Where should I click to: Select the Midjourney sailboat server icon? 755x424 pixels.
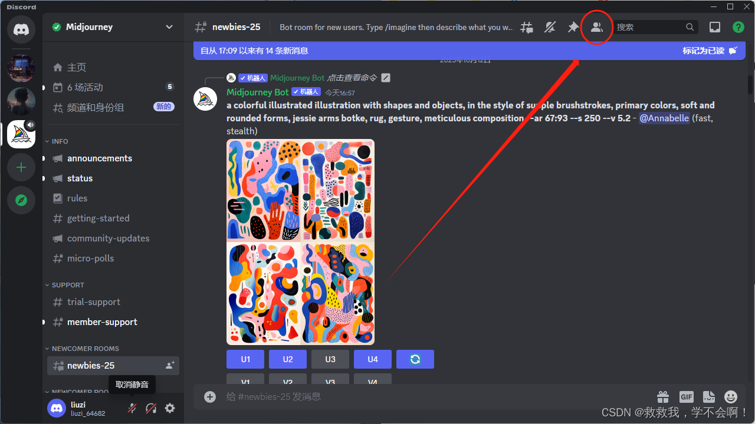pyautogui.click(x=21, y=134)
